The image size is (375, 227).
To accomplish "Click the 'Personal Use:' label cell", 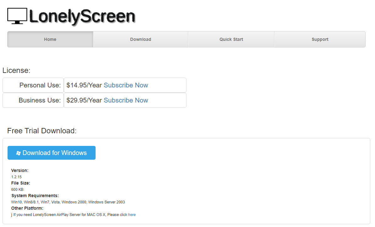I will (x=33, y=85).
